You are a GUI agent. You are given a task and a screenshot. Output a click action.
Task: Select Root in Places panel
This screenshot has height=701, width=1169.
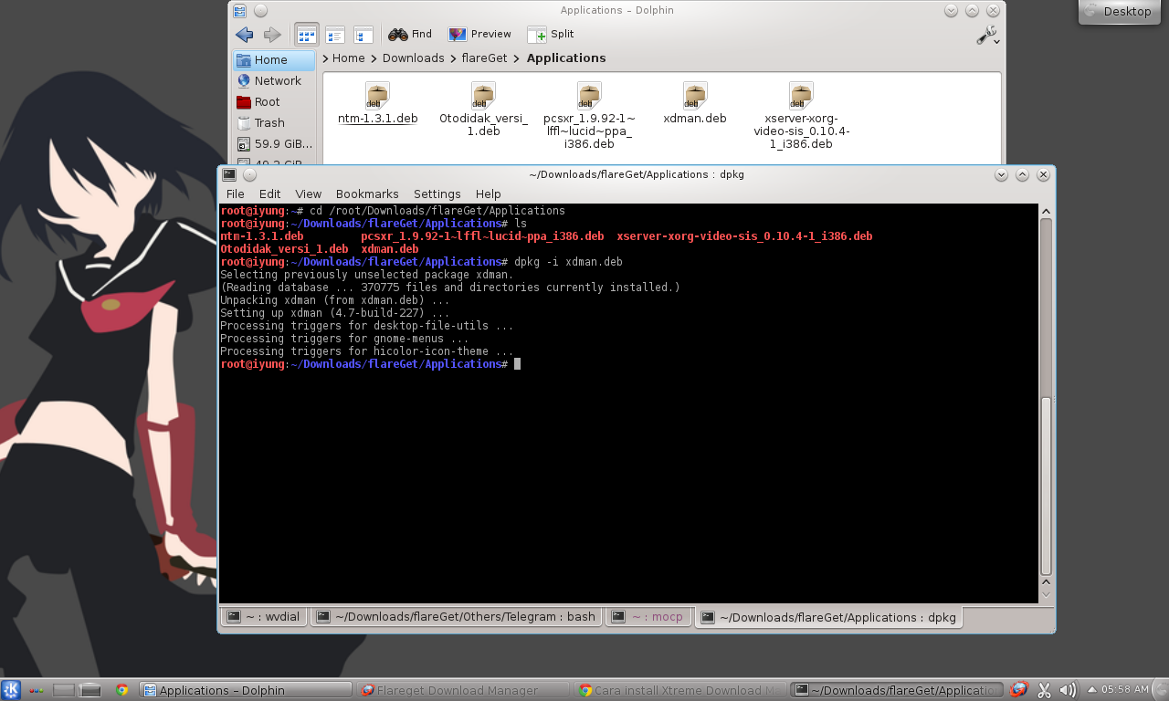[274, 102]
